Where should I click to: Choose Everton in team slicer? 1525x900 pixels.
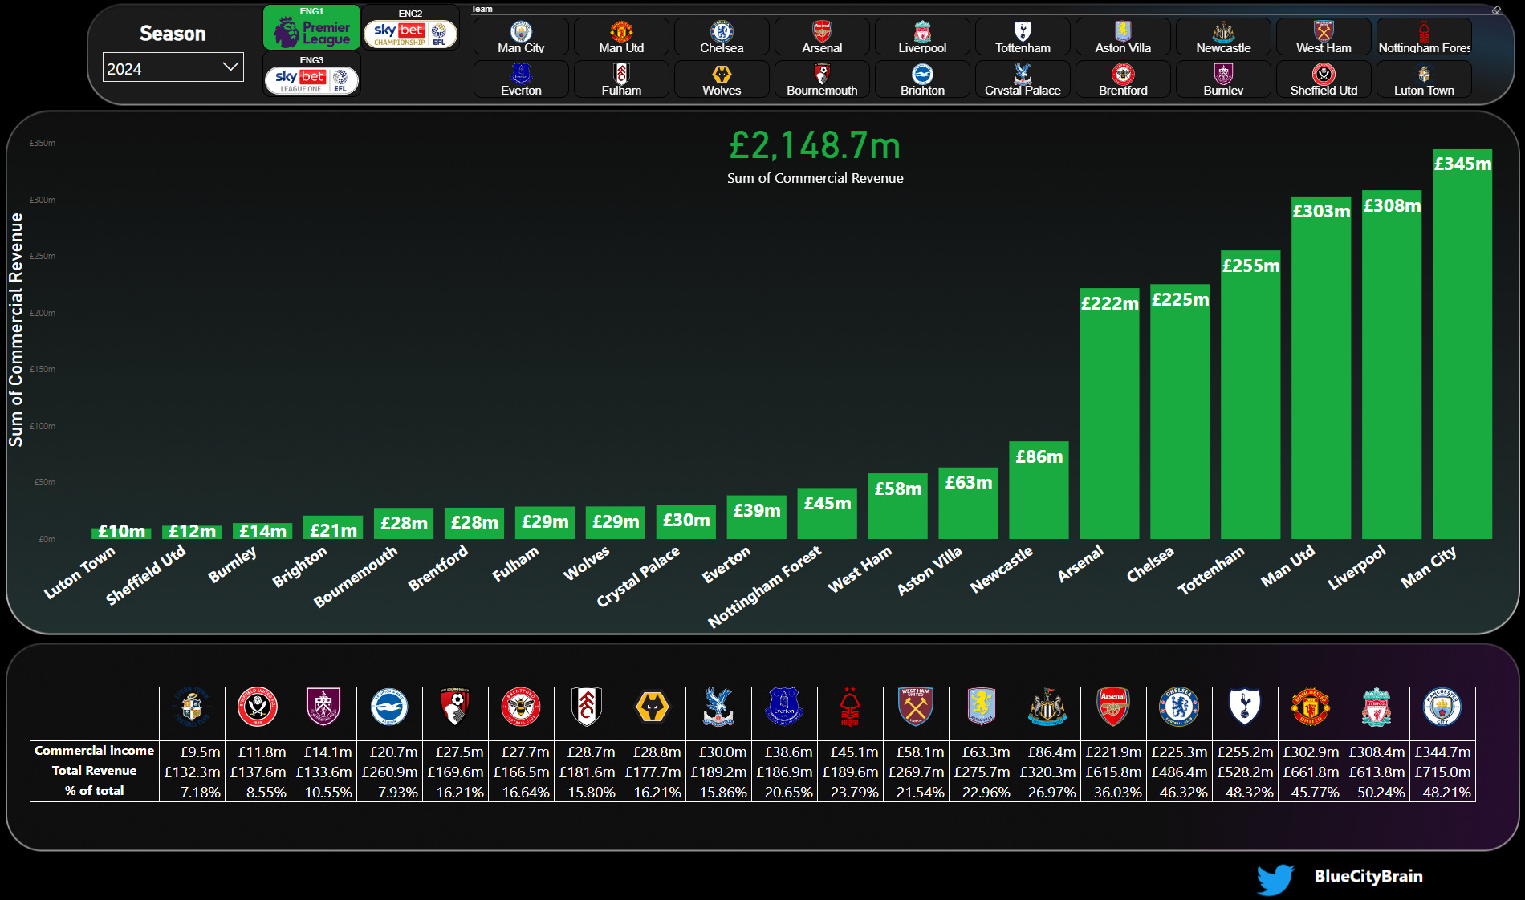click(521, 79)
